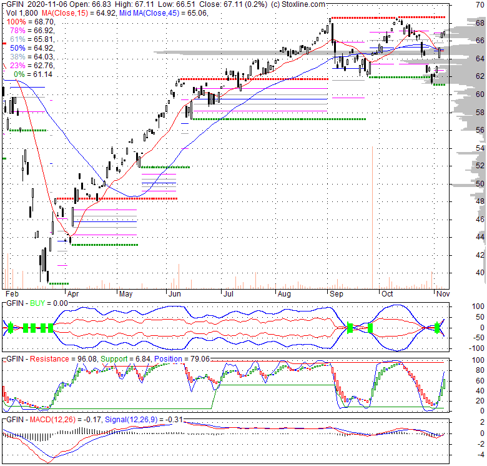This screenshot has width=487, height=466.
Task: Select the 78% = 66.92 Fibonacci level
Action: click(32, 31)
